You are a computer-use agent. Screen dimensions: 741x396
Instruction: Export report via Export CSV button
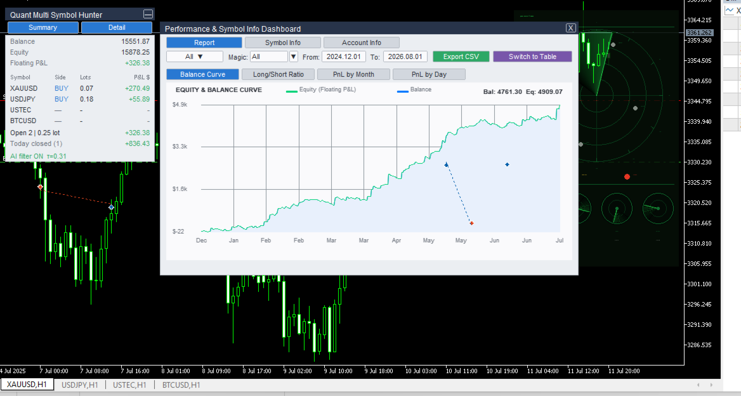tap(461, 56)
